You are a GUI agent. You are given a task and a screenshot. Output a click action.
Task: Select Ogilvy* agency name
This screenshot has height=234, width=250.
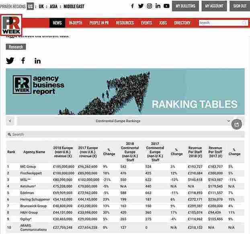[26, 219]
